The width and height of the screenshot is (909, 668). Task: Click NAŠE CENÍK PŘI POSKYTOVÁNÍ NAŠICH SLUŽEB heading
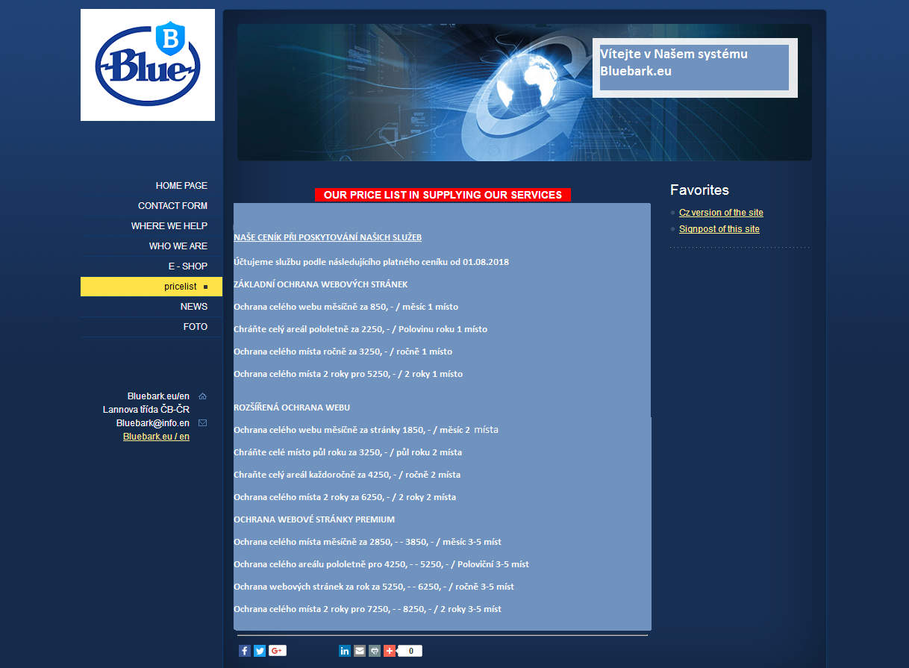328,237
